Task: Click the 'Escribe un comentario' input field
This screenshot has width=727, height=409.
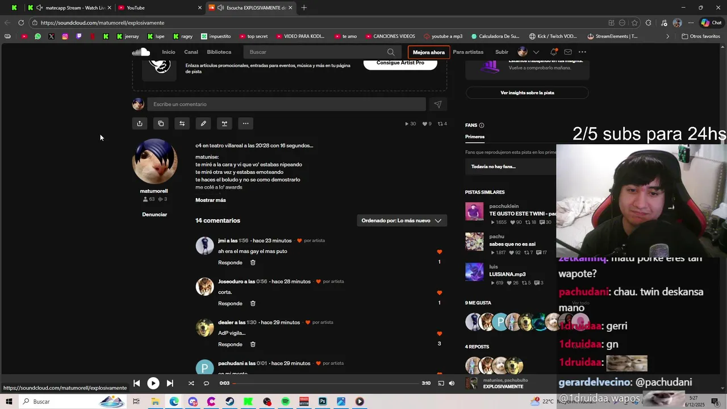Action: tap(286, 104)
